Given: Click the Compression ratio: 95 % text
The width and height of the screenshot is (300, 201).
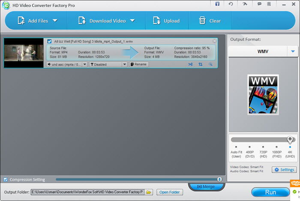Looking at the screenshot, I should click(192, 48).
